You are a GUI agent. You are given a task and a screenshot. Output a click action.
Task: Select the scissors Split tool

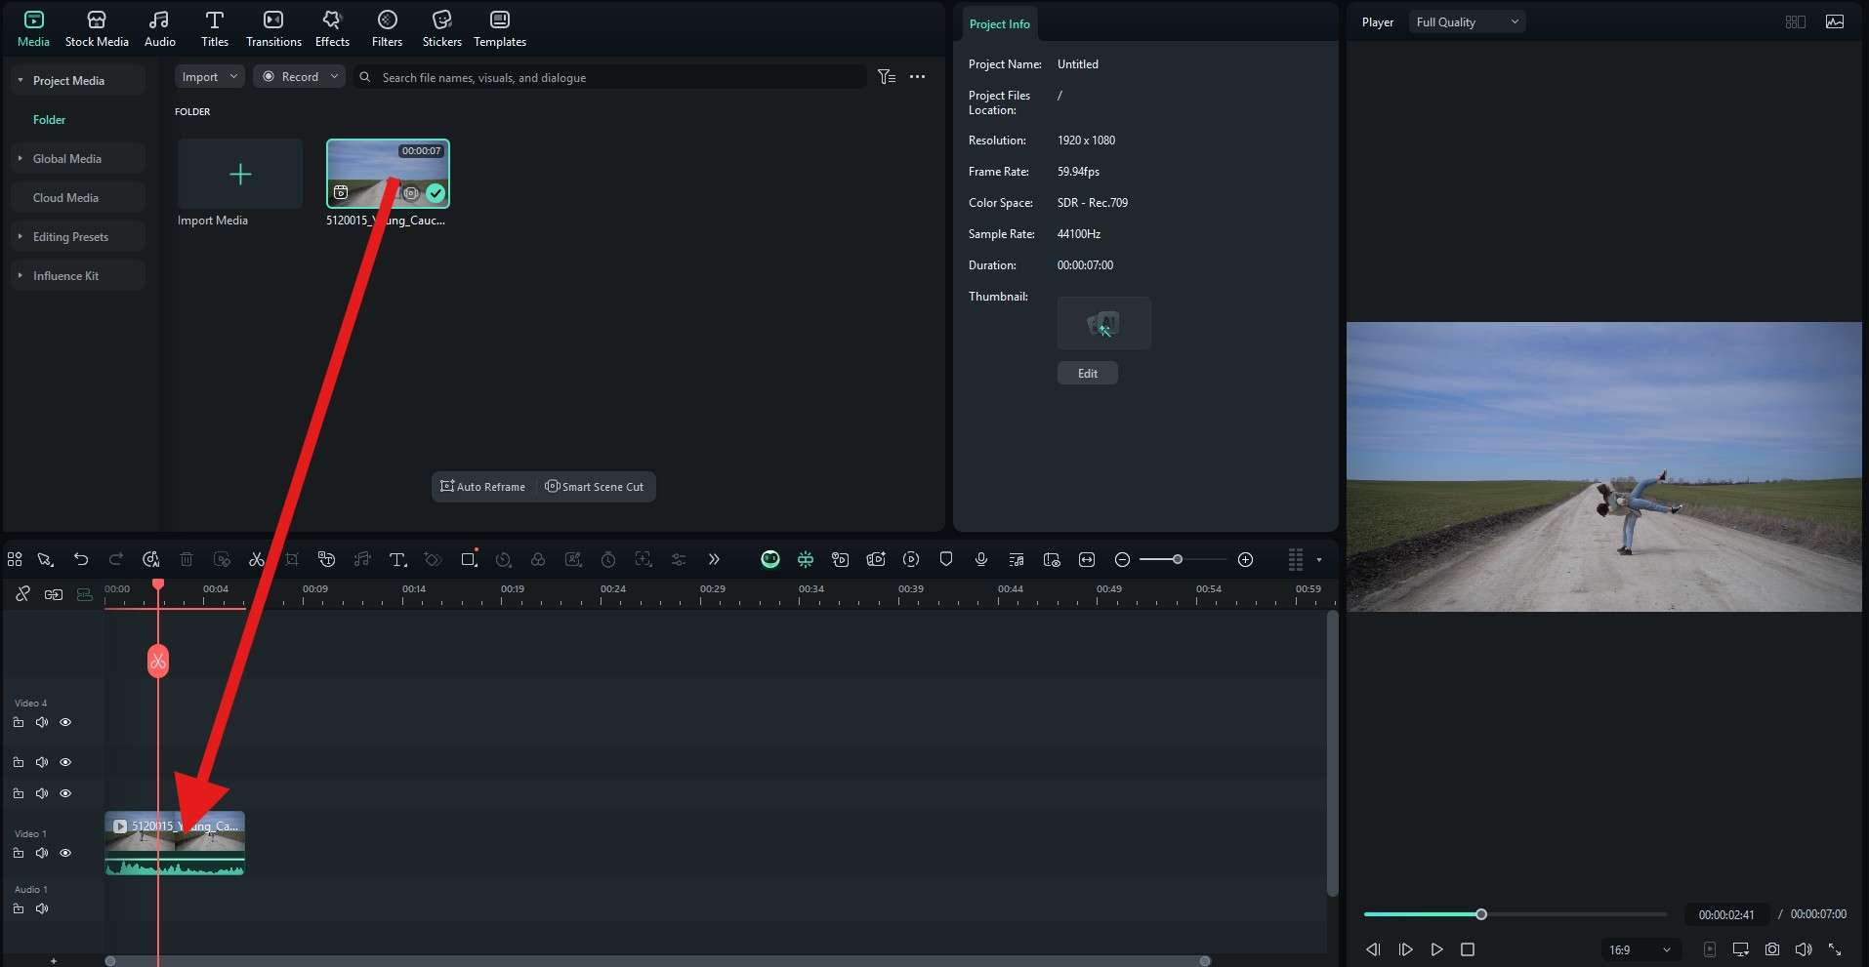[x=257, y=559]
